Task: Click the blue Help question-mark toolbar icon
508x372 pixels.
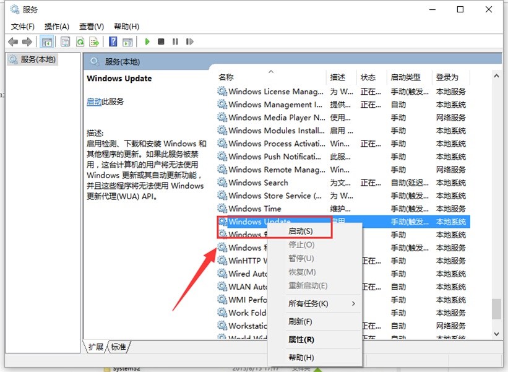Action: tap(113, 41)
